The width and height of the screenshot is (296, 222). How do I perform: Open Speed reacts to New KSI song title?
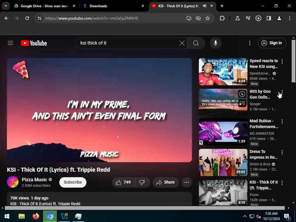[264, 64]
